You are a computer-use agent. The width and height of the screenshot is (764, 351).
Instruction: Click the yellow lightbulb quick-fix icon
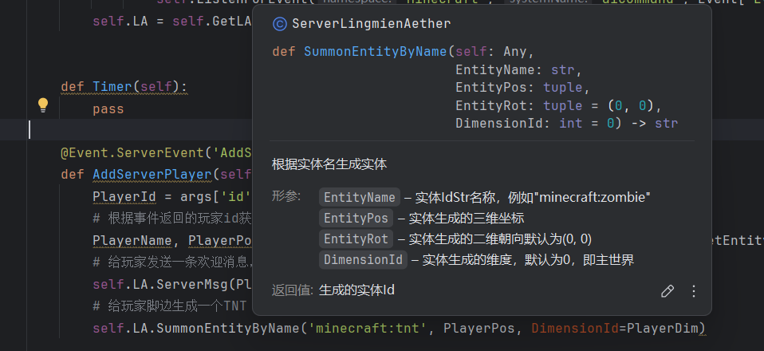43,105
